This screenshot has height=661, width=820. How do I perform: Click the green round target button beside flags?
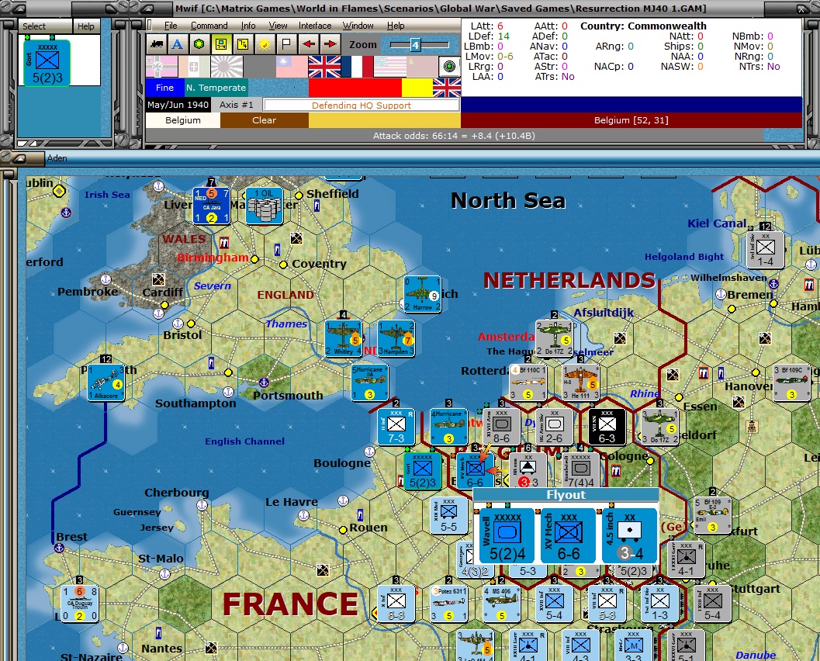(448, 67)
